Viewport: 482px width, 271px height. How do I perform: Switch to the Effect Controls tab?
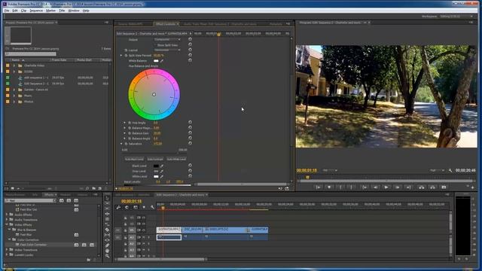click(166, 24)
